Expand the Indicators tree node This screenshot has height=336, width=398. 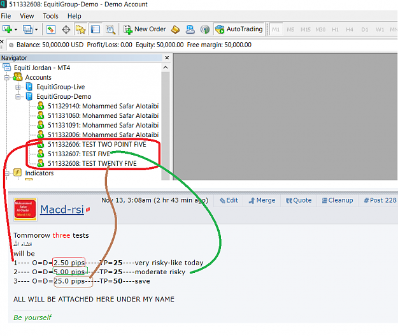(7, 173)
